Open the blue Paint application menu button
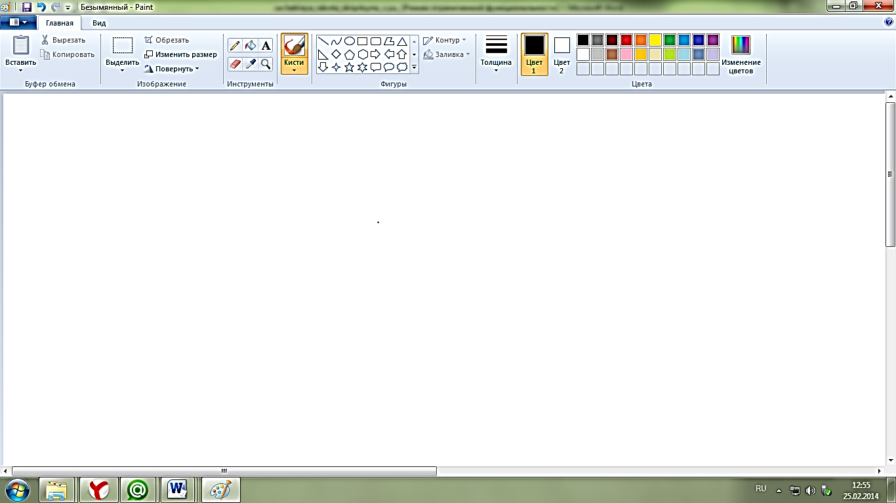The image size is (896, 503). (x=18, y=22)
